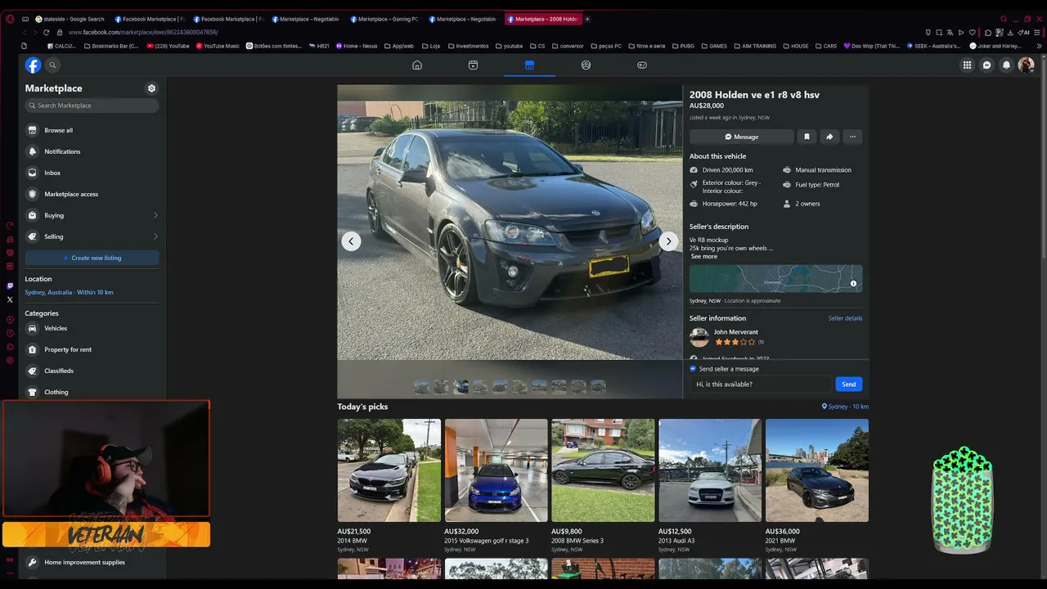Open Home improvement supplies category
The height and width of the screenshot is (589, 1047).
pos(92,562)
